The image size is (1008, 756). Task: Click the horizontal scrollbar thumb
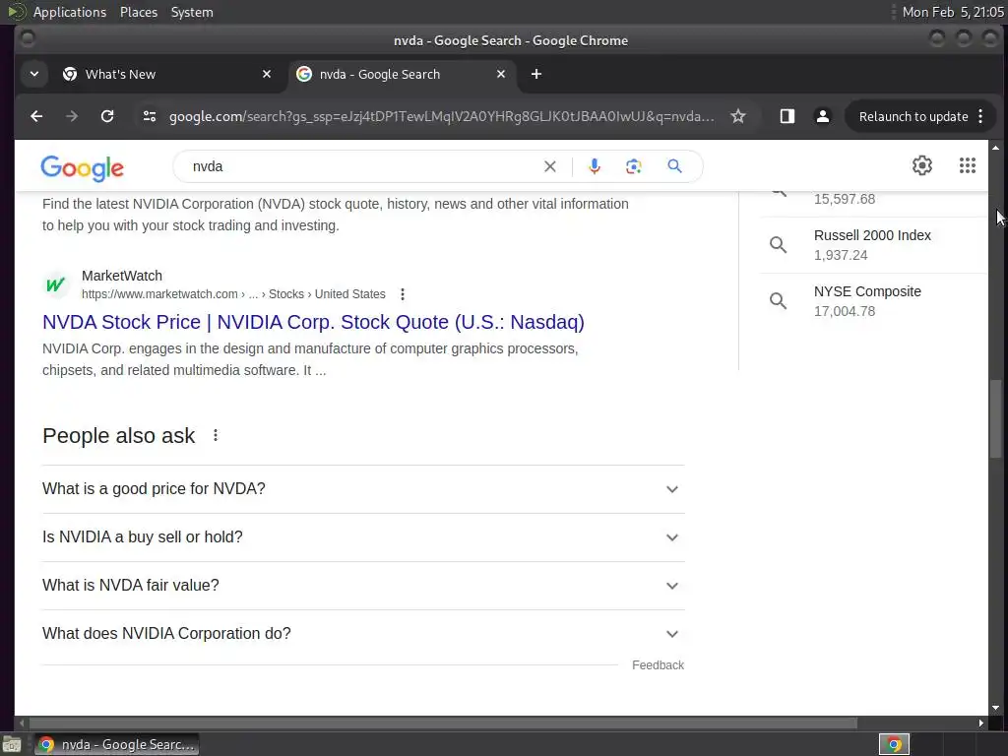coord(444,724)
